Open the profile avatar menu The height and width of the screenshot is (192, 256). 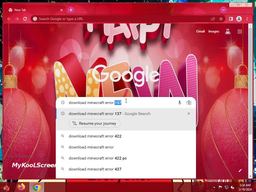tap(239, 19)
